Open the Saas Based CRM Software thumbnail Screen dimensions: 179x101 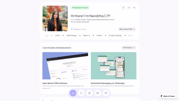[x=65, y=66]
